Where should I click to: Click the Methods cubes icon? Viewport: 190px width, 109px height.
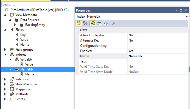click(x=12, y=94)
